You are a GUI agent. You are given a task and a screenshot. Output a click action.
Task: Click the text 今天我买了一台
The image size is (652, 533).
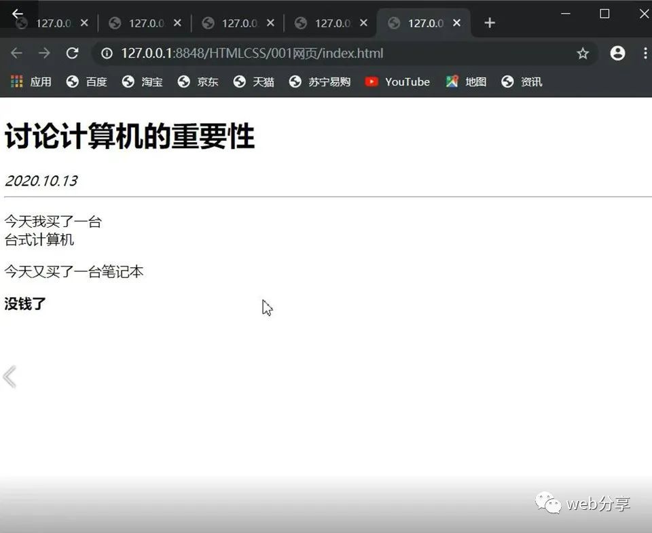(53, 222)
